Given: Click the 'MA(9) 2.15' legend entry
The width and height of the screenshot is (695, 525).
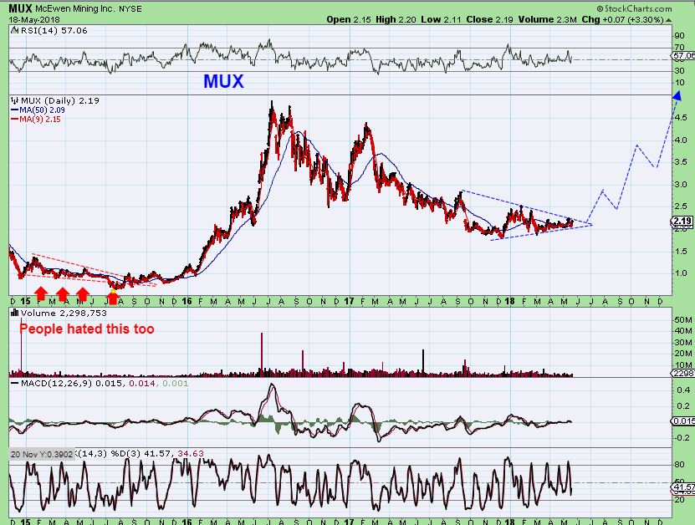Looking at the screenshot, I should point(35,120).
